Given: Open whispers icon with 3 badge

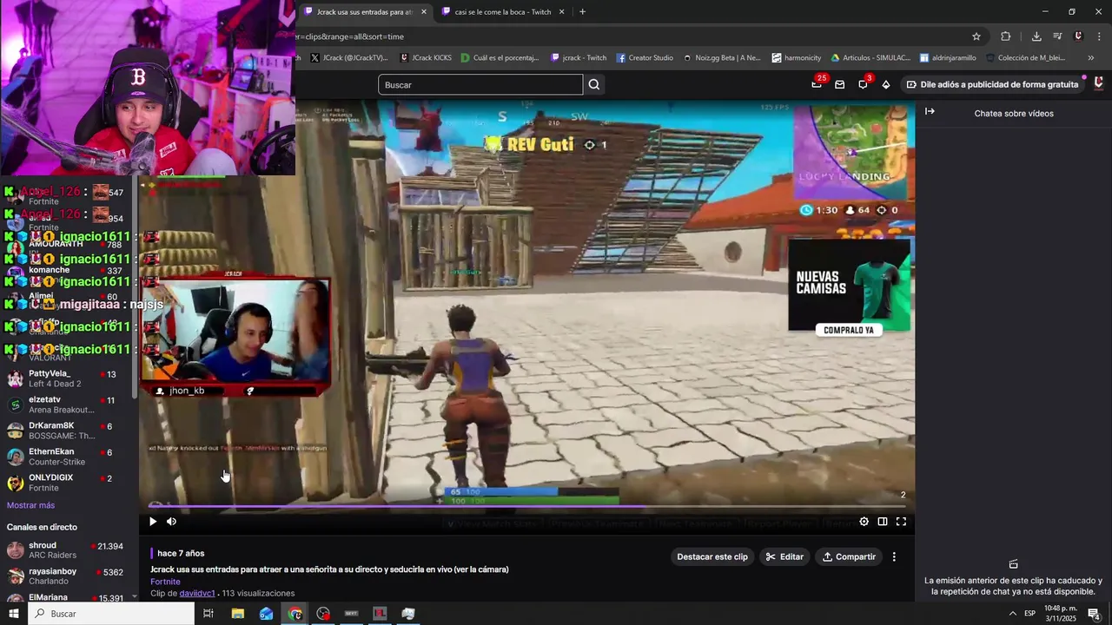Looking at the screenshot, I should coord(863,84).
